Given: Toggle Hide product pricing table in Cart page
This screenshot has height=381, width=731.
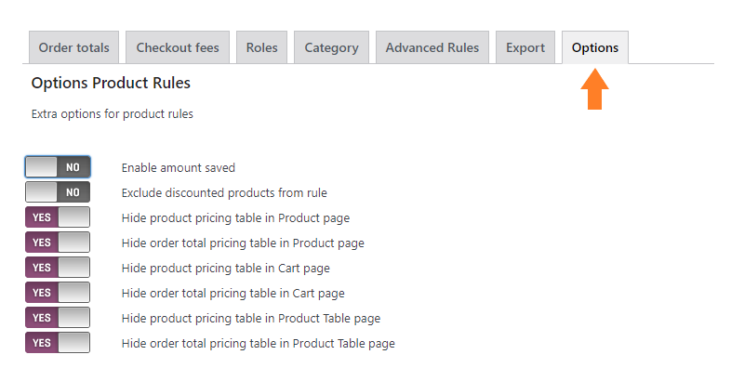Looking at the screenshot, I should (x=58, y=268).
